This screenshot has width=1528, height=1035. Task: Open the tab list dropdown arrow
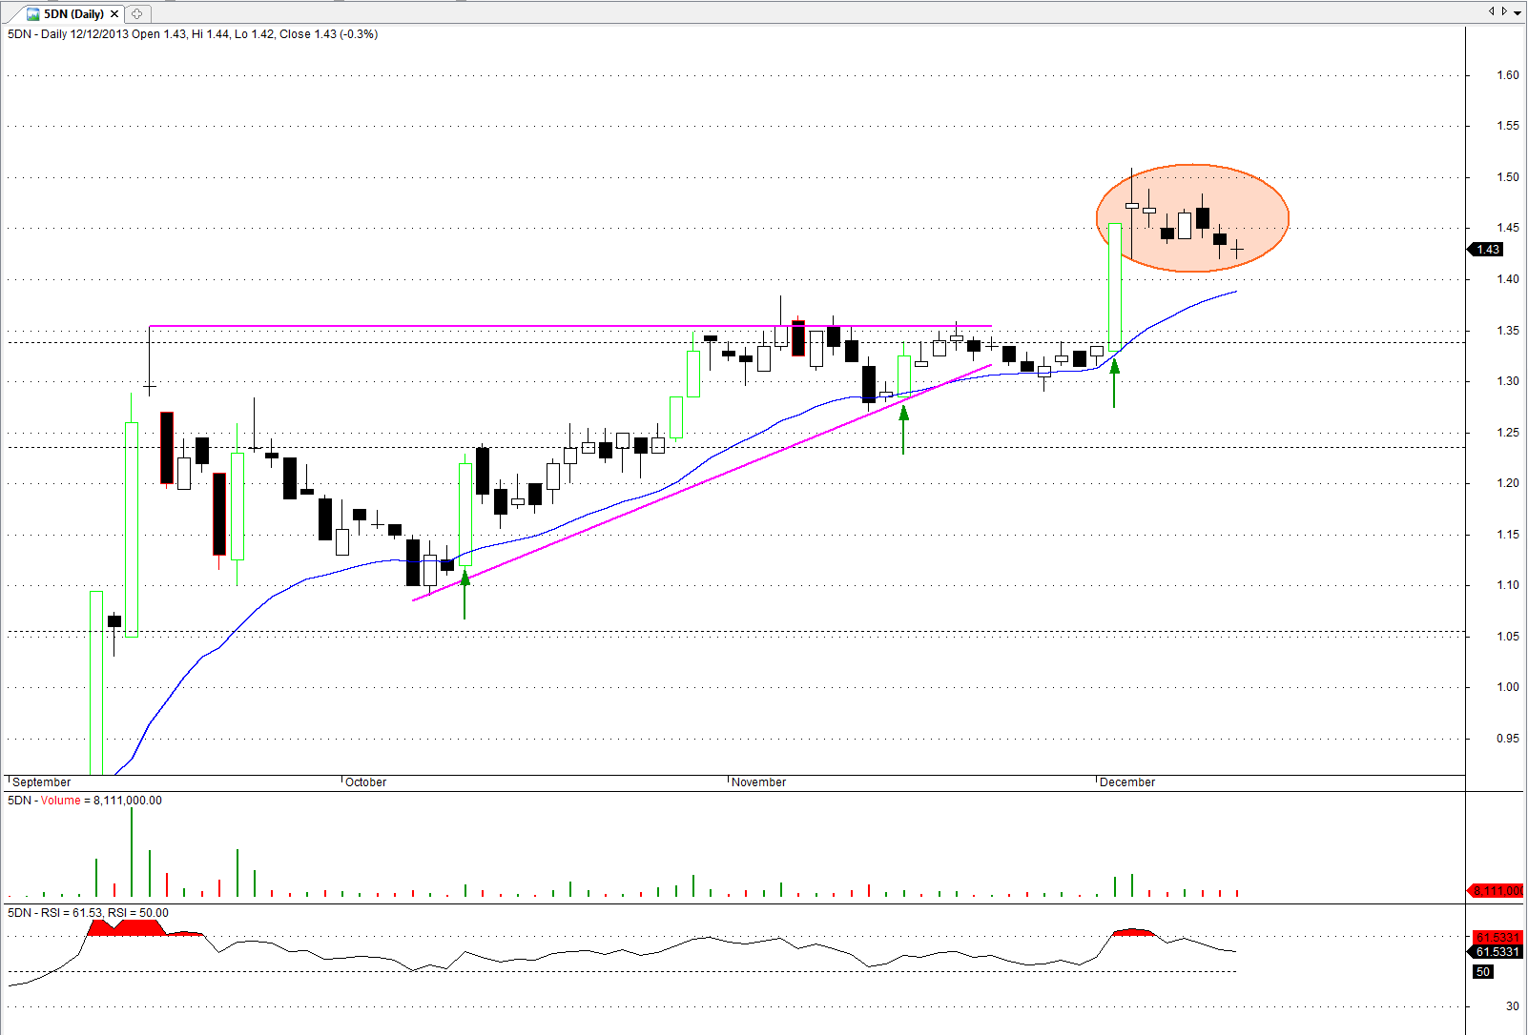[1518, 12]
